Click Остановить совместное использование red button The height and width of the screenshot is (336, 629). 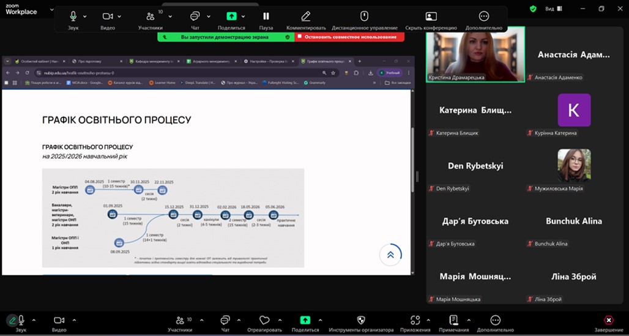coord(349,37)
